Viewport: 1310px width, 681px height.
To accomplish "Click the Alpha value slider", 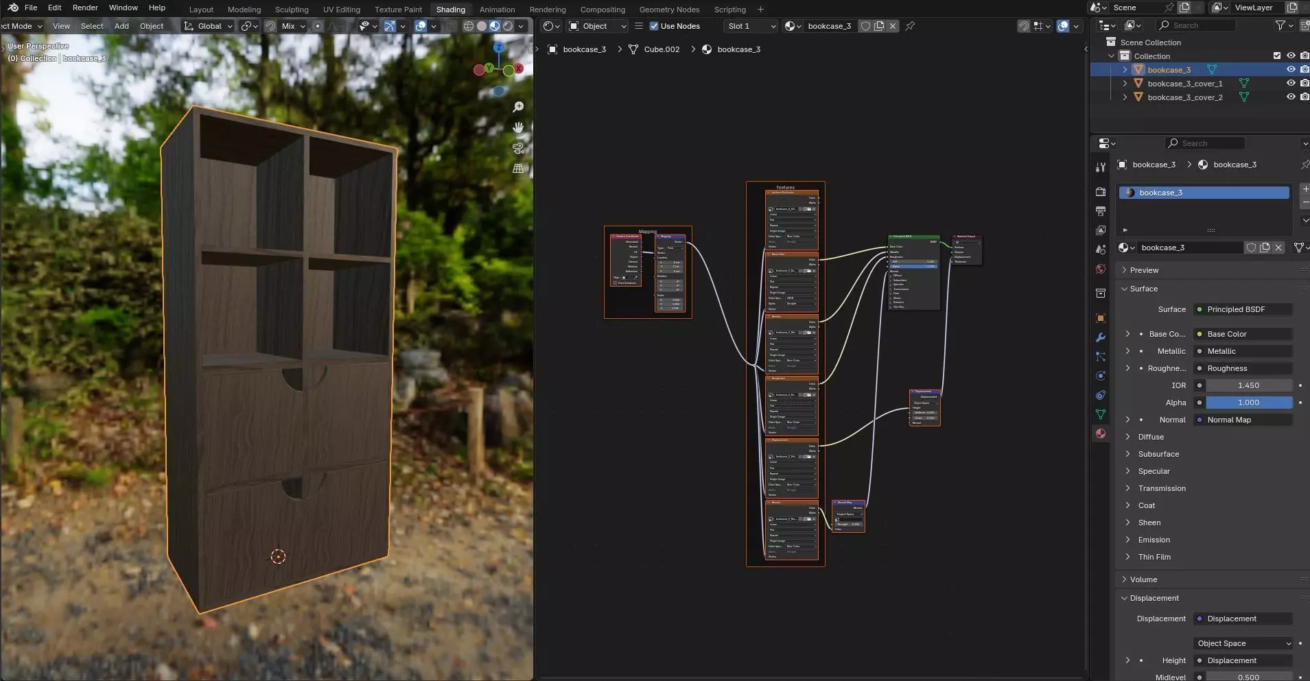I will click(1249, 403).
